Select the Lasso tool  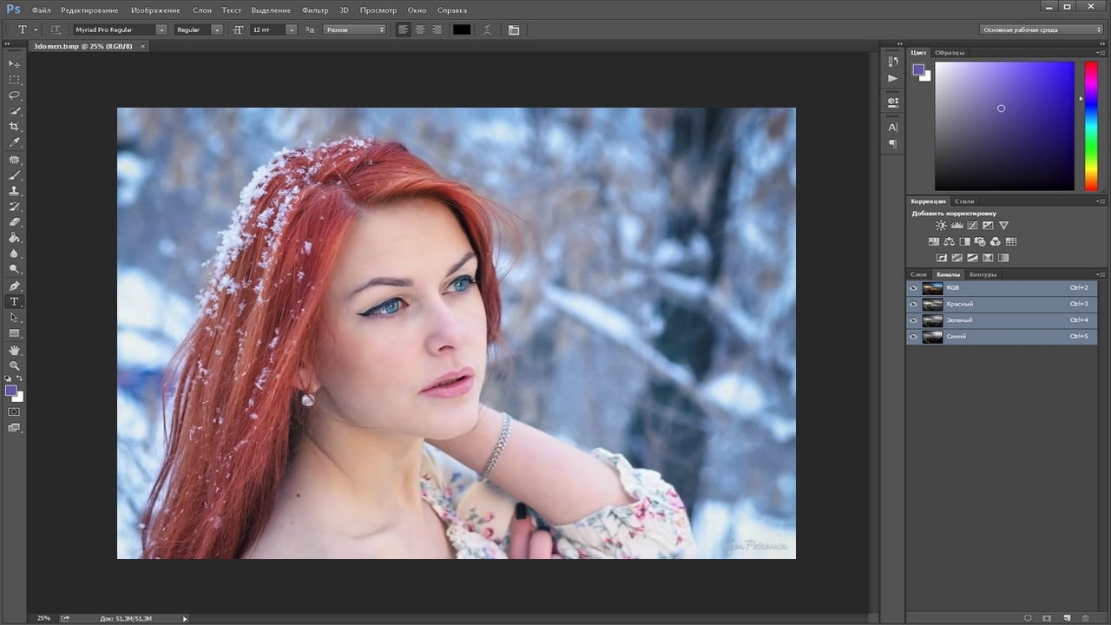[14, 95]
